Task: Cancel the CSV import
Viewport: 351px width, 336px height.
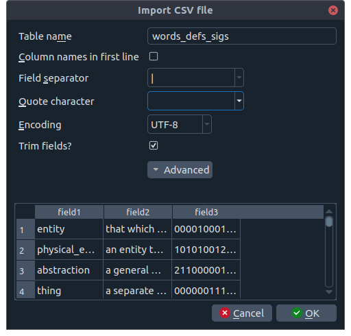Action: 242,313
